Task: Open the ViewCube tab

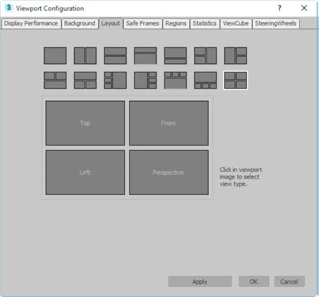Action: click(236, 23)
